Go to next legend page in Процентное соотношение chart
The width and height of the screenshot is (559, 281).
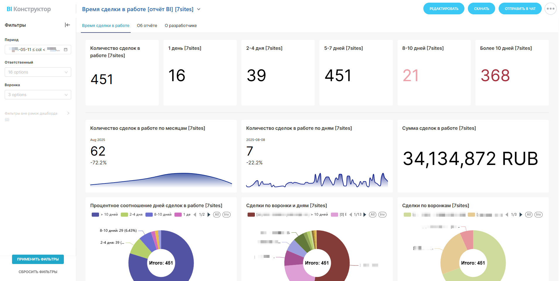tap(209, 214)
